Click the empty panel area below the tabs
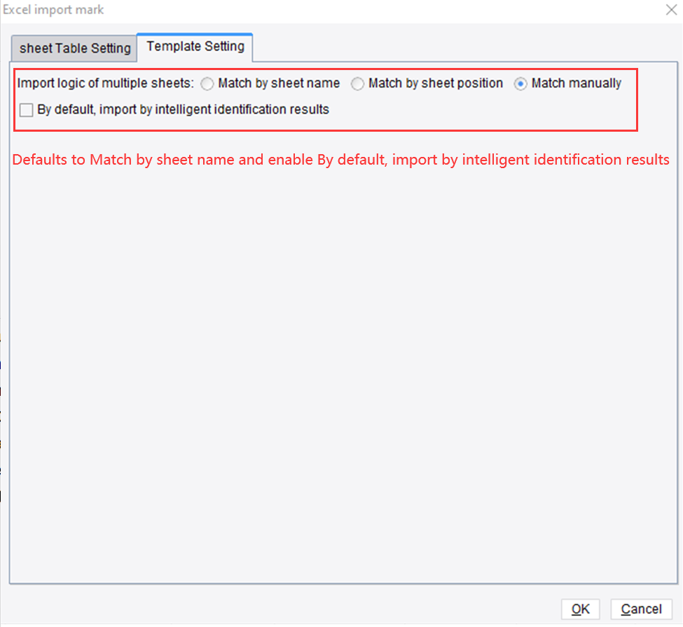 (x=341, y=350)
